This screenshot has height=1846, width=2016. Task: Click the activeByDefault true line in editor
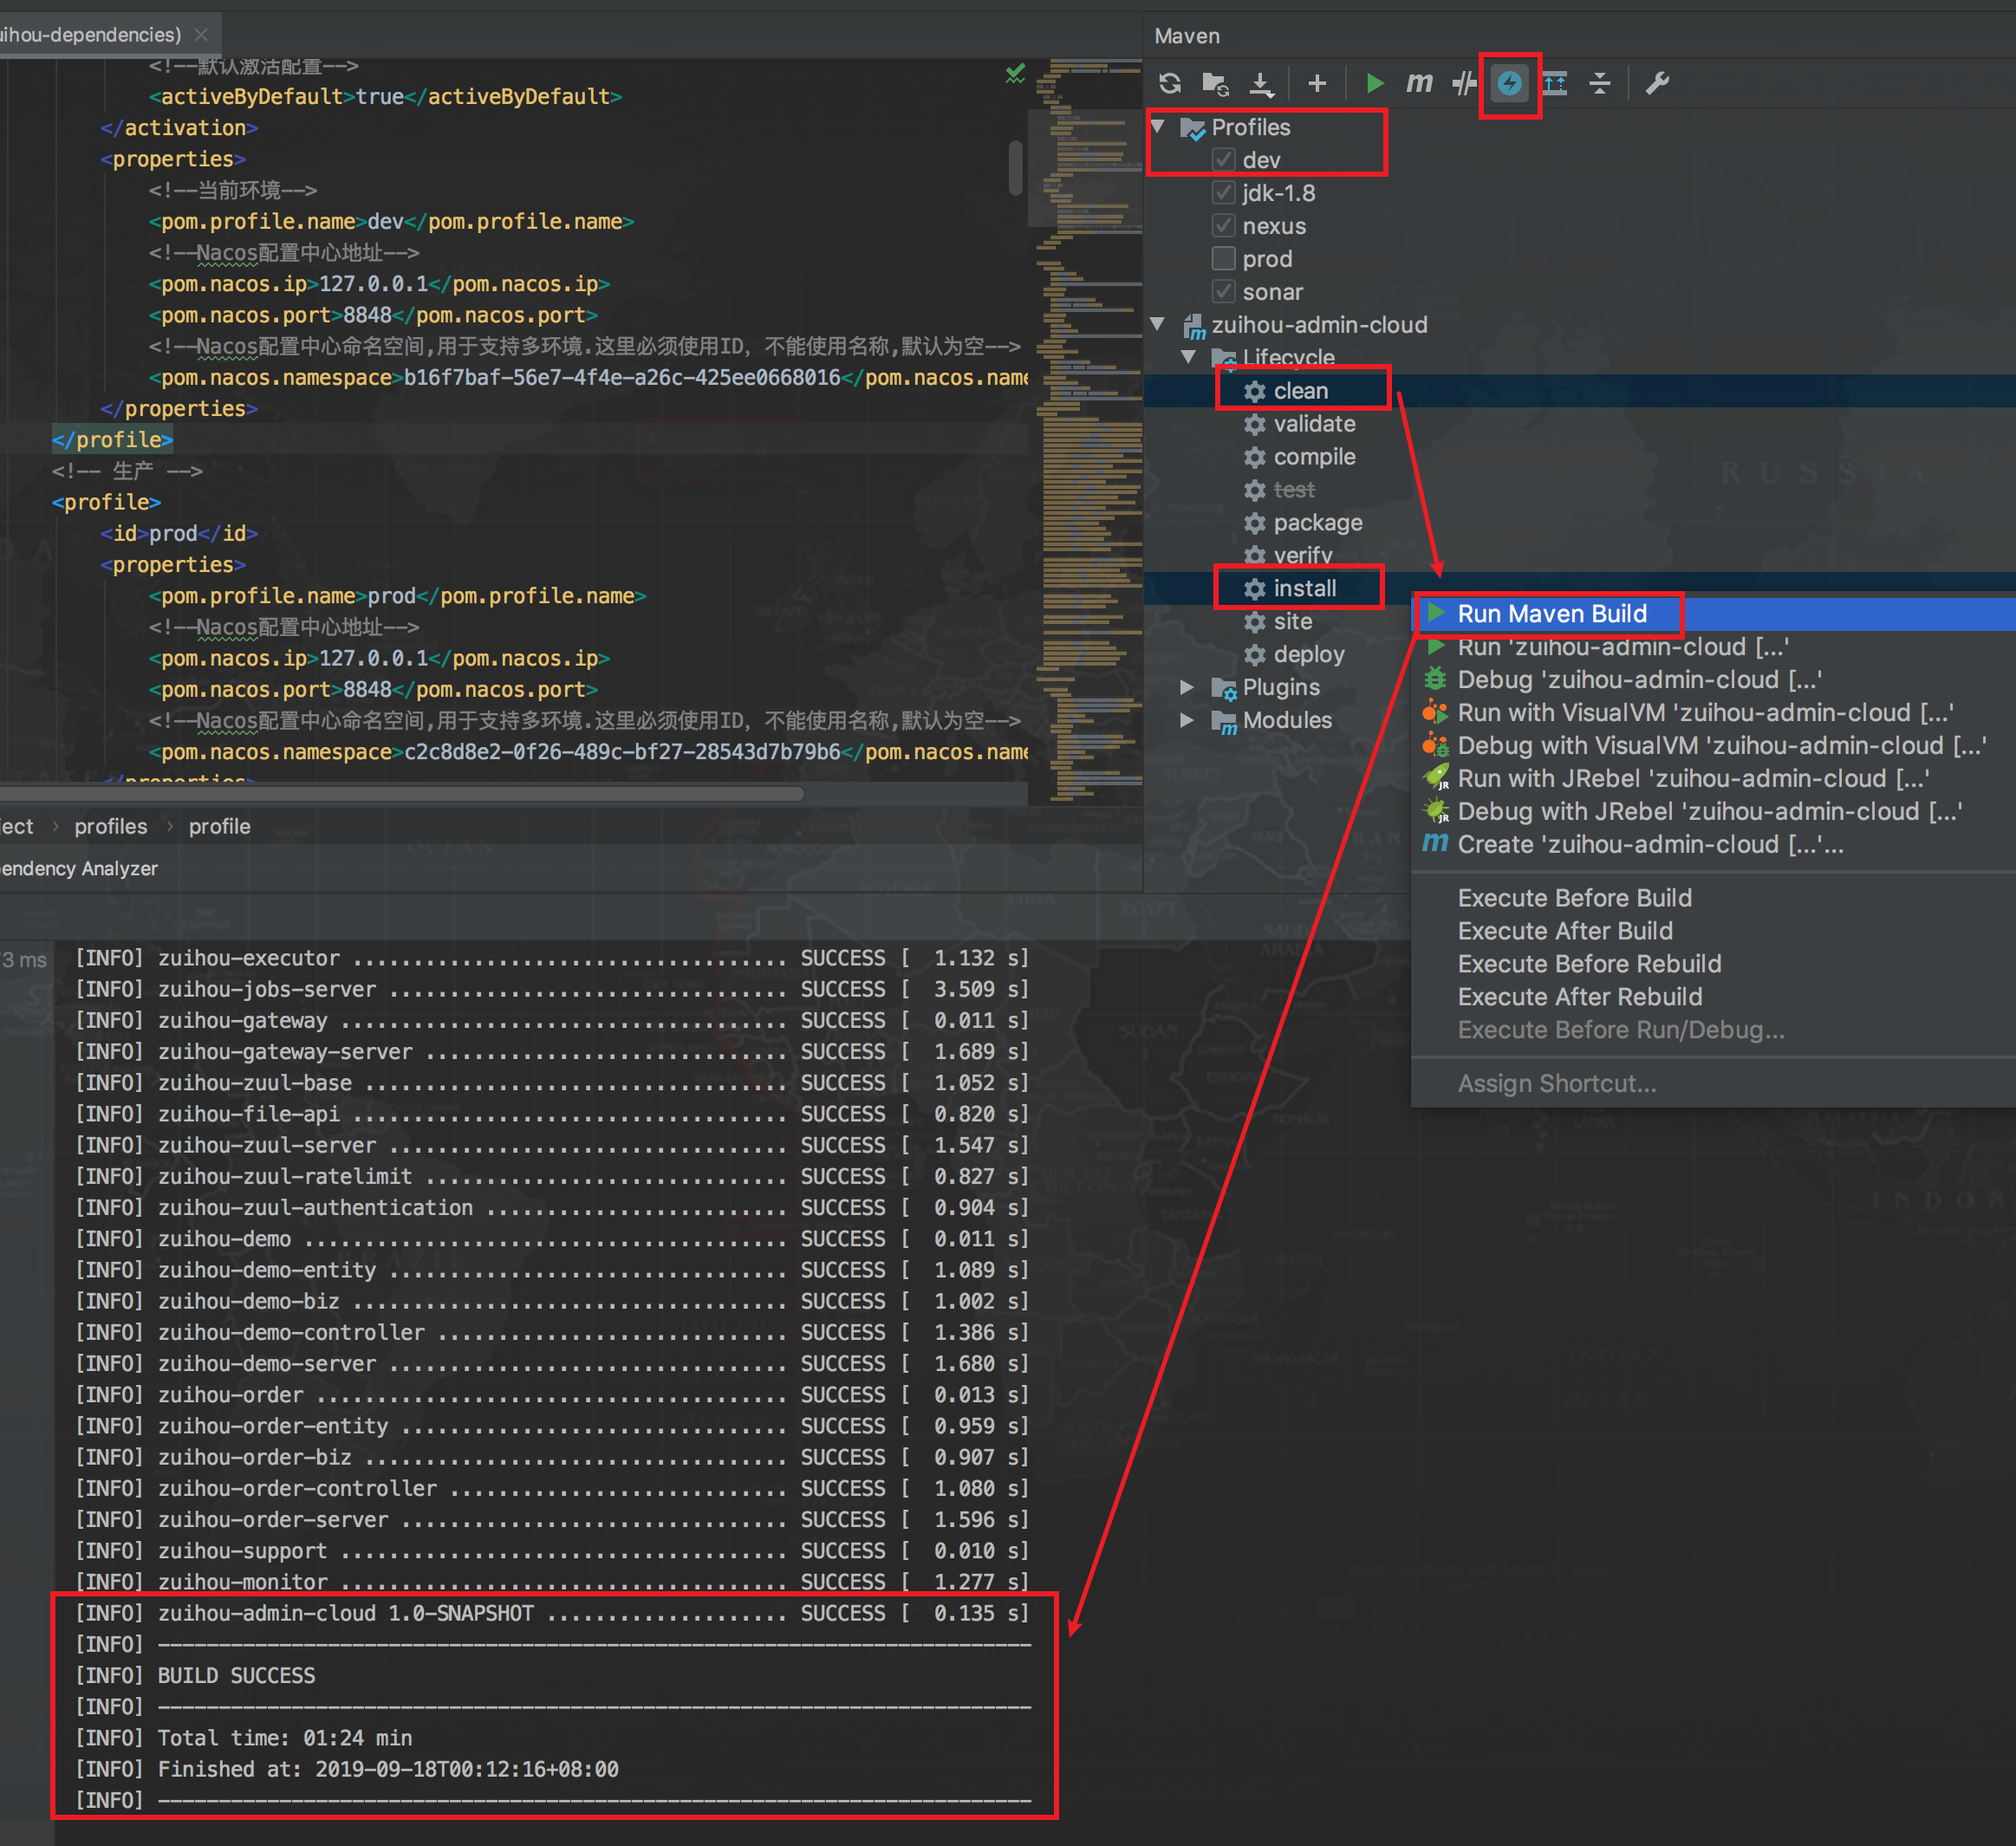(x=385, y=97)
